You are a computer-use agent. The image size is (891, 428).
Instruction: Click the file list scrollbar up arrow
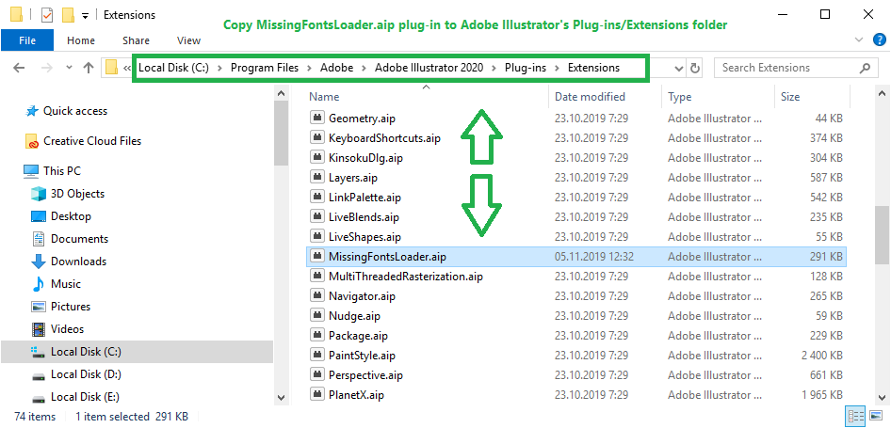(882, 93)
